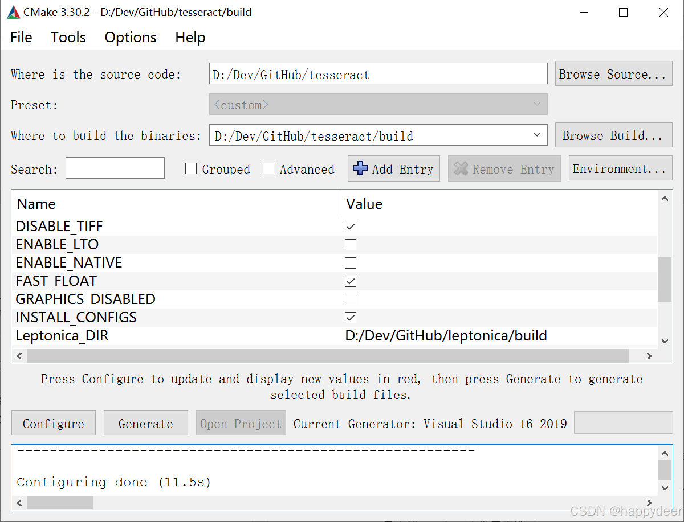
Task: Click the CMake logo in title bar
Action: pos(14,12)
